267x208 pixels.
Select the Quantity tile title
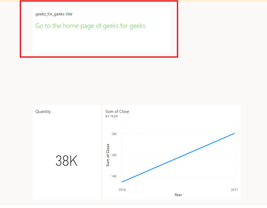coord(43,112)
